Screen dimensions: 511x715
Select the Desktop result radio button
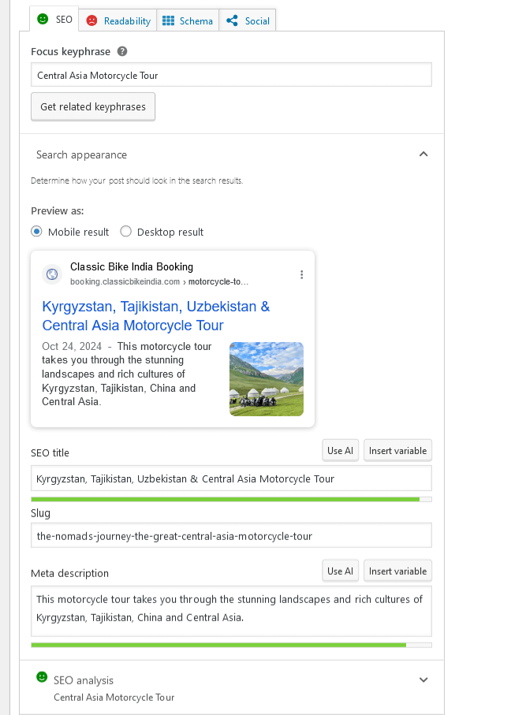[x=125, y=232]
